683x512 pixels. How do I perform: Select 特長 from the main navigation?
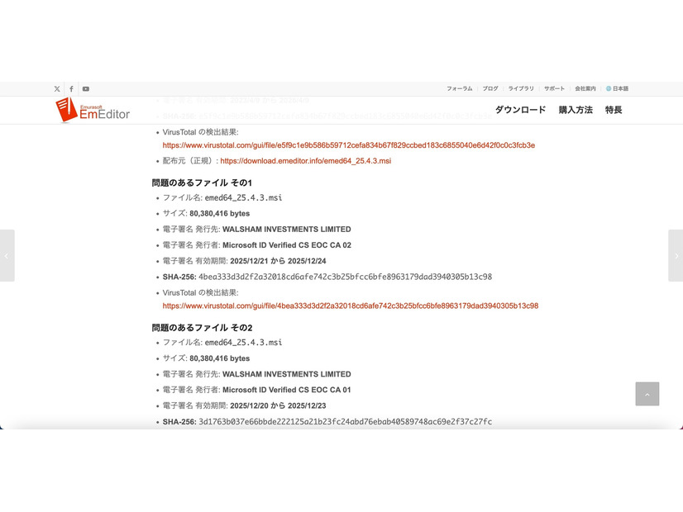613,110
